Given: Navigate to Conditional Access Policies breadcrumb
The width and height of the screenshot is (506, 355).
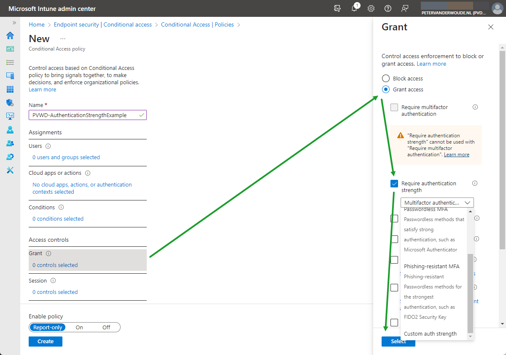Looking at the screenshot, I should pos(198,24).
